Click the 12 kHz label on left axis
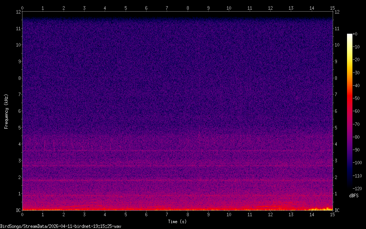This screenshot has width=366, height=229. [x=17, y=12]
